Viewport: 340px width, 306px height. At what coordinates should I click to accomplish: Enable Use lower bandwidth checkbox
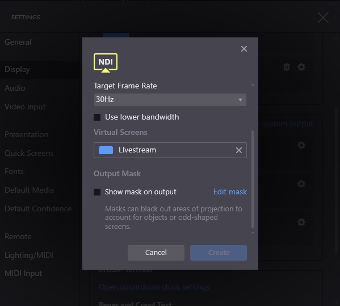point(97,117)
